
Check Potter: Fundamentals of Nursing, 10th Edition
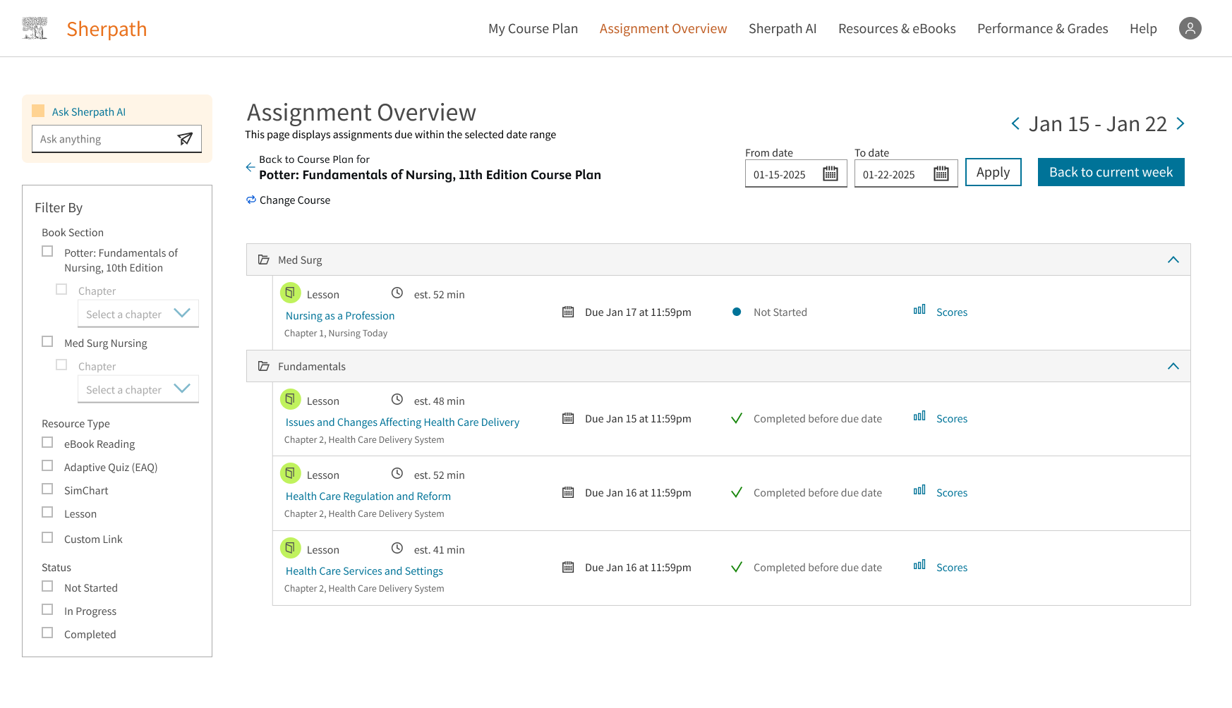click(47, 251)
